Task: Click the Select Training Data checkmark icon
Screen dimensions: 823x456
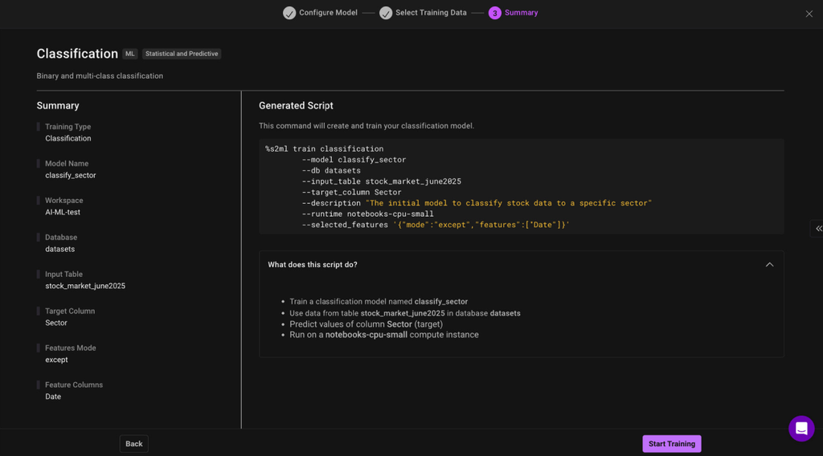Action: tap(386, 13)
